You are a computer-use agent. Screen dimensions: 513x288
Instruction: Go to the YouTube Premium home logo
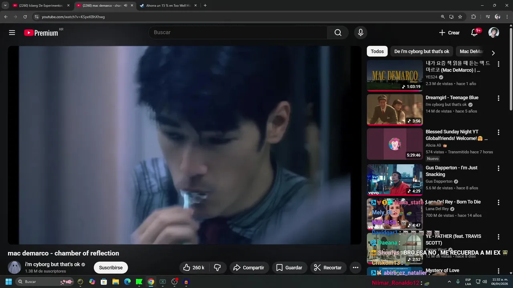point(41,33)
